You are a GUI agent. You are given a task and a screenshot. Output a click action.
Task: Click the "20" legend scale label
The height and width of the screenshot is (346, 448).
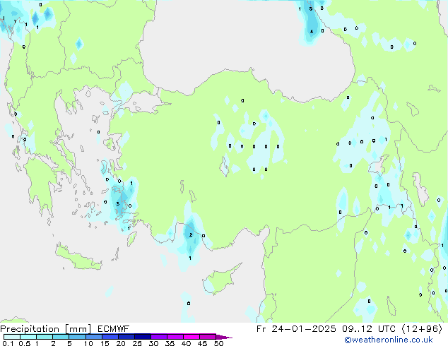(x=121, y=343)
